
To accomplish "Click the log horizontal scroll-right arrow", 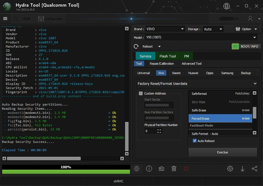I will [122, 158].
